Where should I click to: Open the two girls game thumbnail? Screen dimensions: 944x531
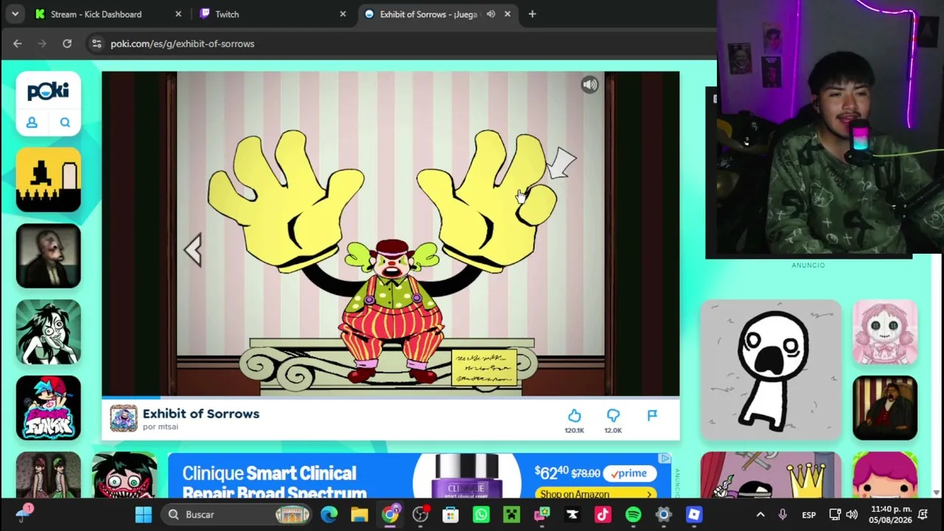[x=49, y=475]
